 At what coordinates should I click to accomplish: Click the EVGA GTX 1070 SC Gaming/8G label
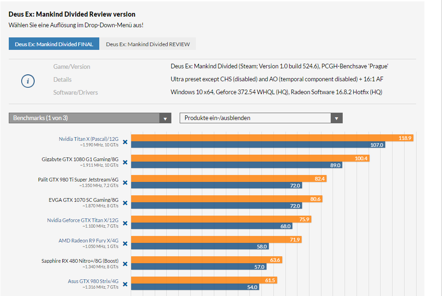[x=84, y=200]
